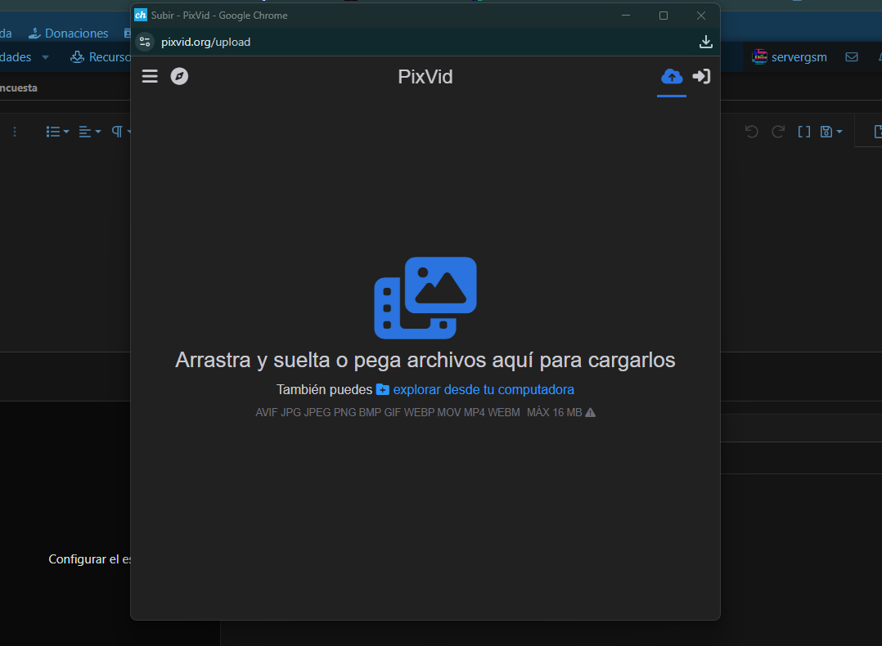The height and width of the screenshot is (646, 882).
Task: Open the servergsm user profile
Action: [790, 57]
